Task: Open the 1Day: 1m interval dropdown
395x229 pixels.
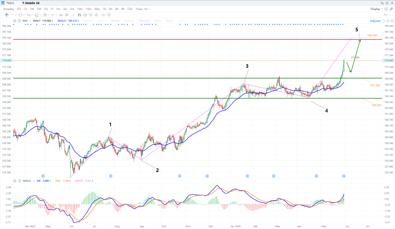Action: click(x=143, y=9)
